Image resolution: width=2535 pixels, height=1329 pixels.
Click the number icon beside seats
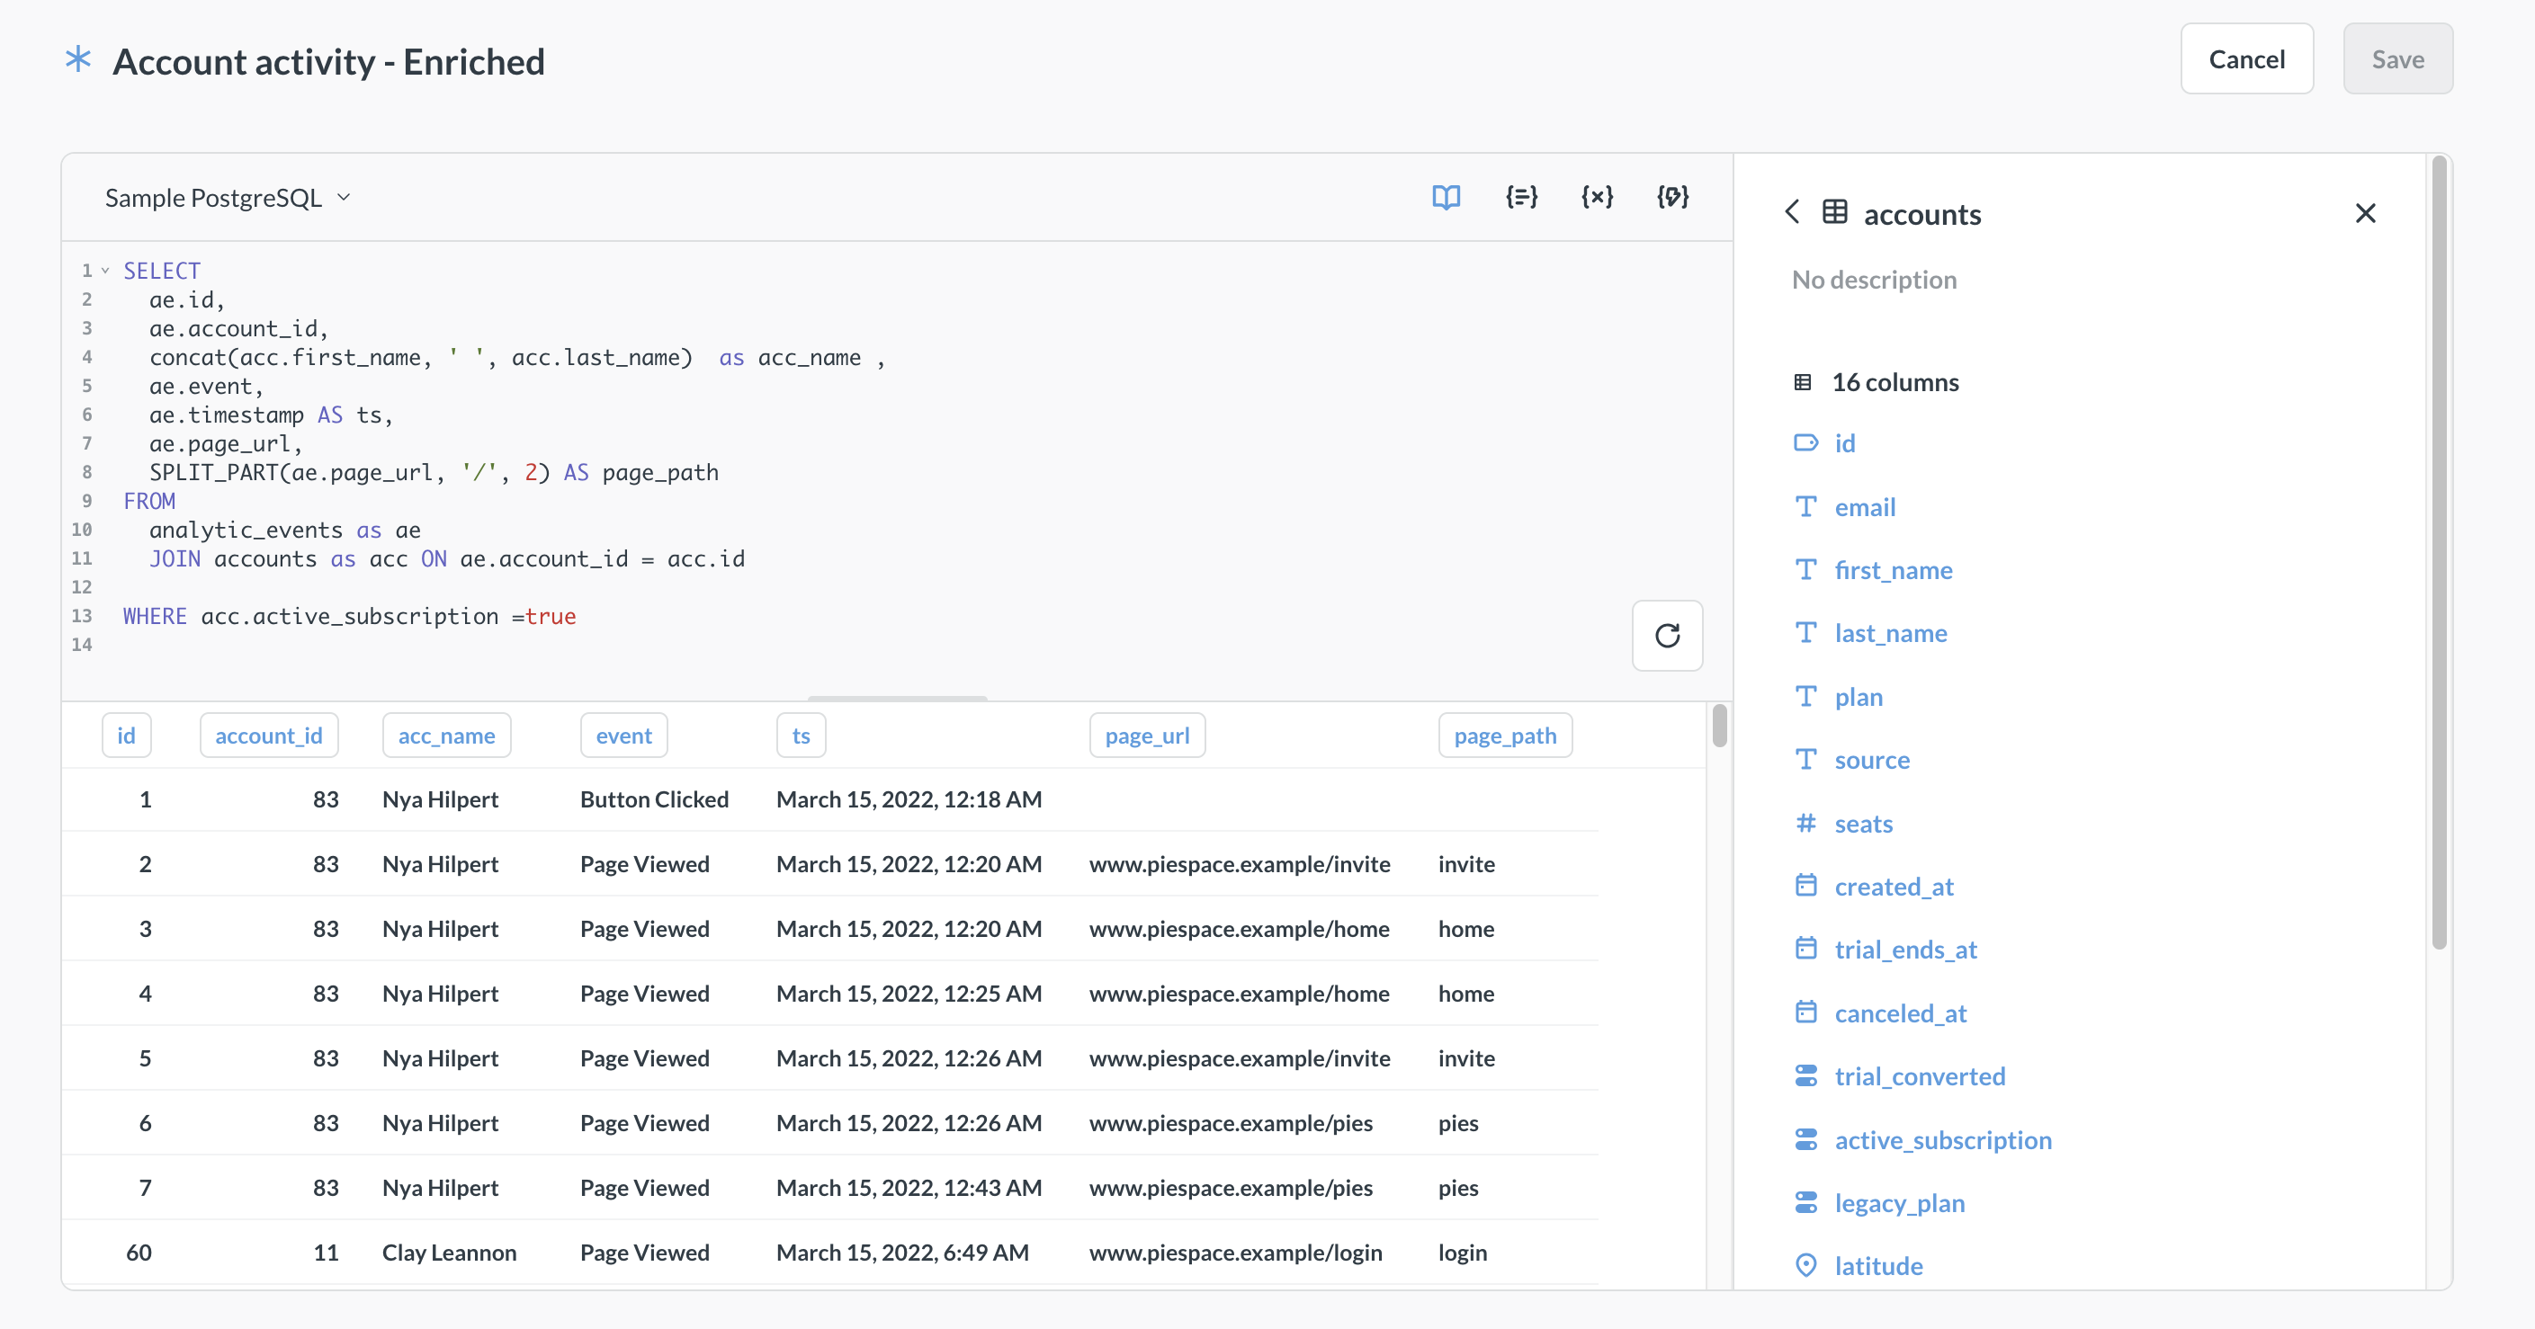[x=1806, y=823]
